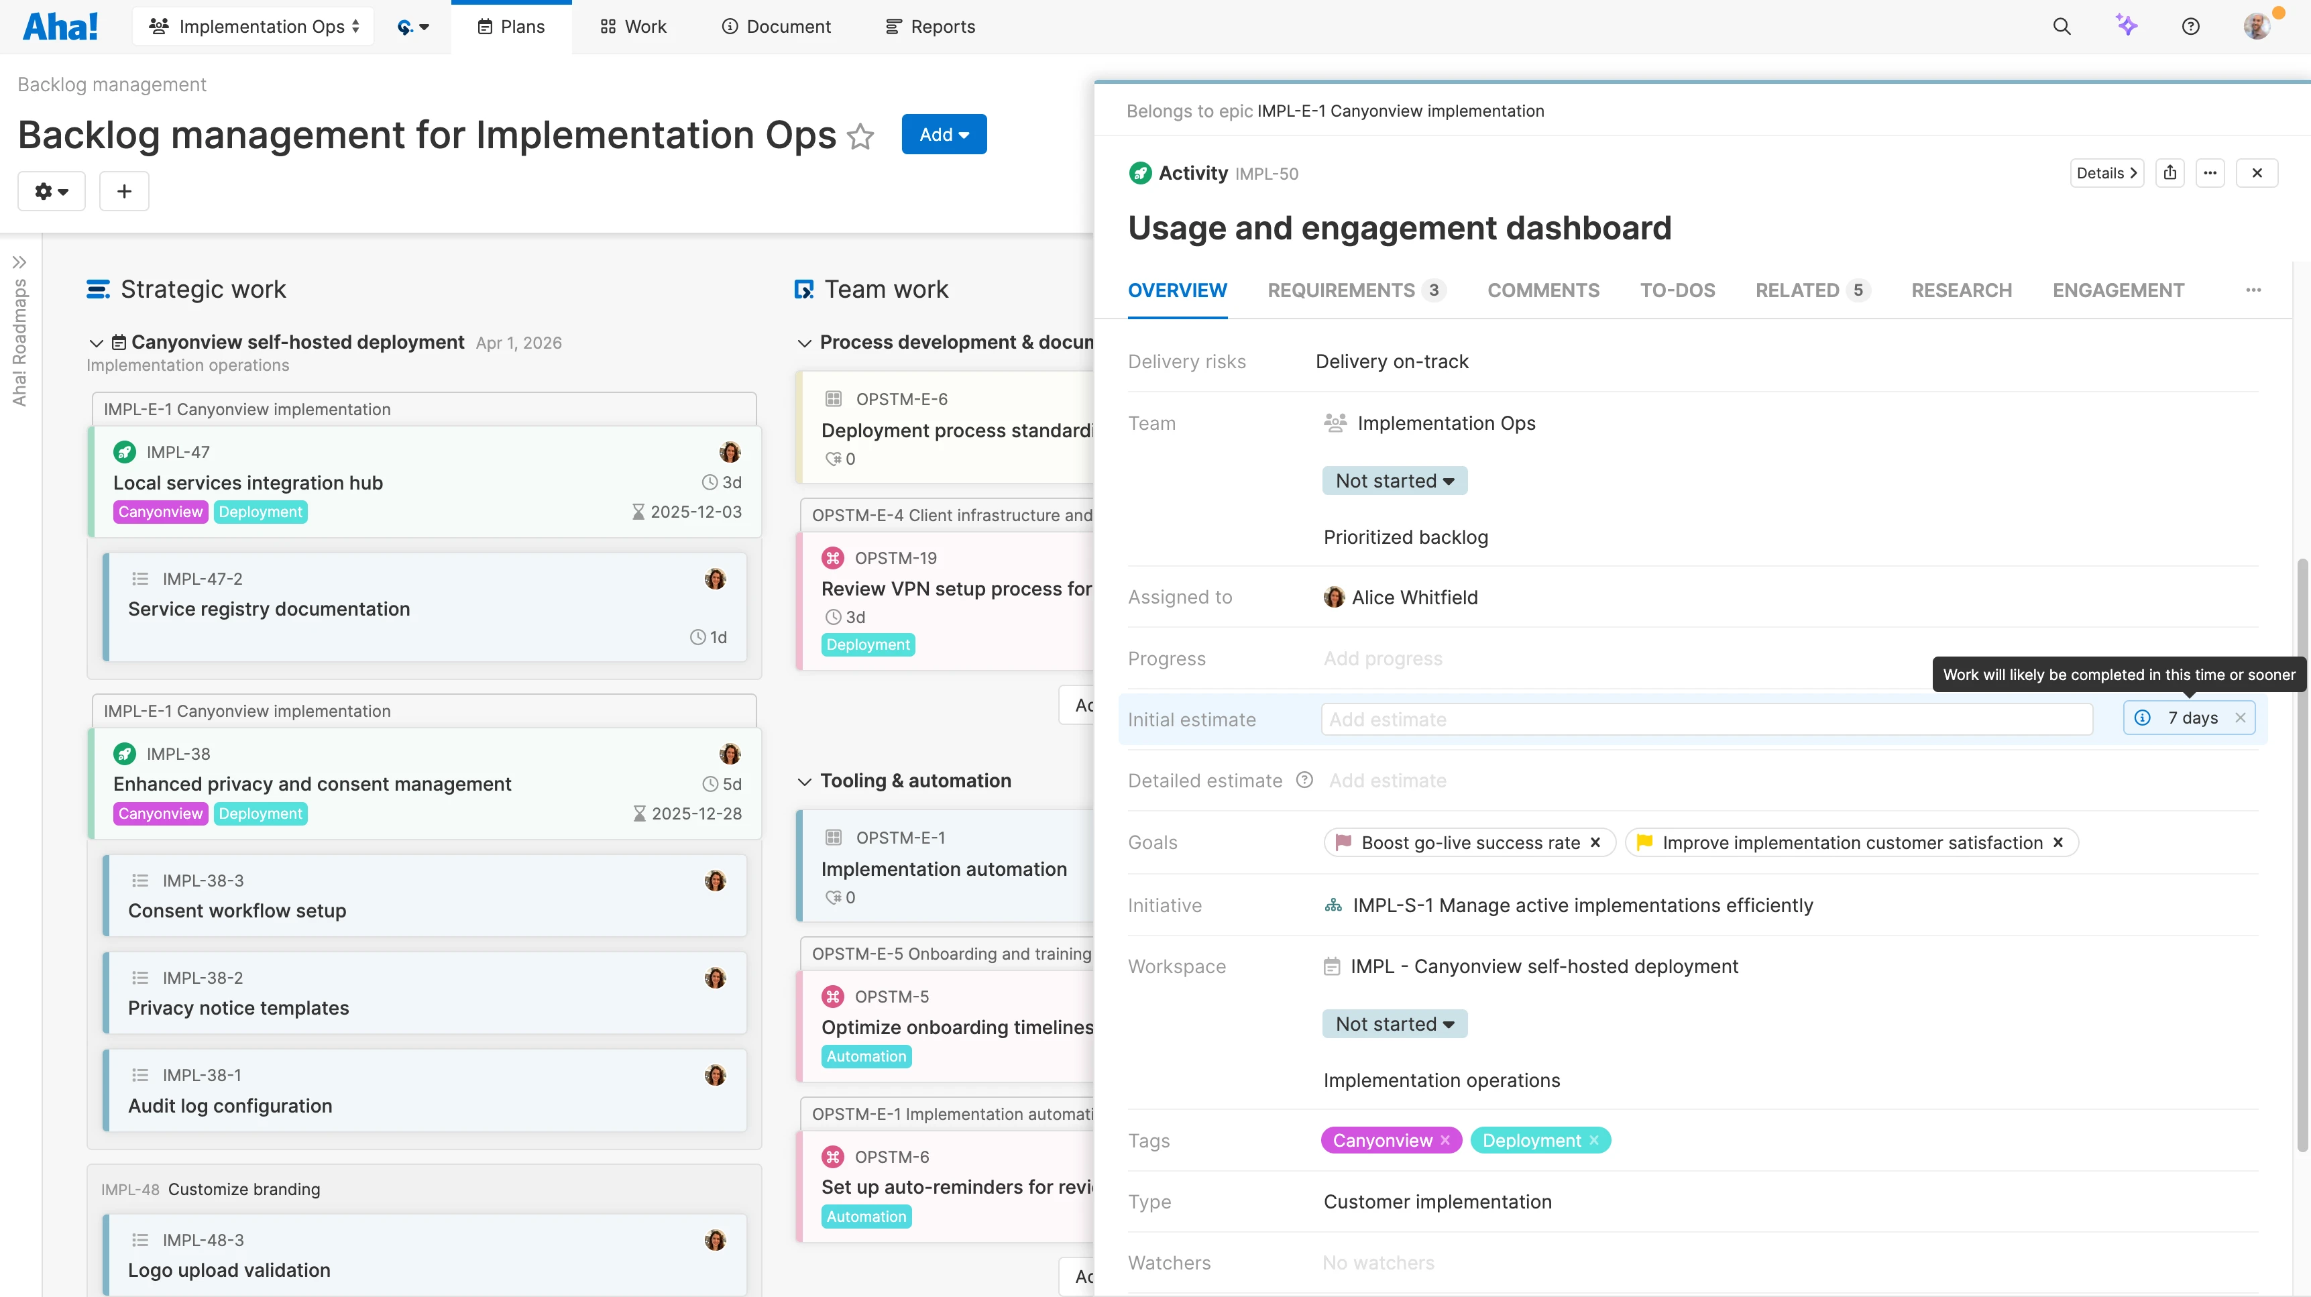Viewport: 2311px width, 1297px height.
Task: Favorite the backlog view with the star
Action: pyautogui.click(x=861, y=137)
